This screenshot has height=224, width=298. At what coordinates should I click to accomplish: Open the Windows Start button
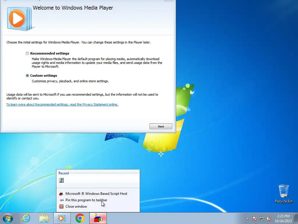pyautogui.click(x=8, y=218)
